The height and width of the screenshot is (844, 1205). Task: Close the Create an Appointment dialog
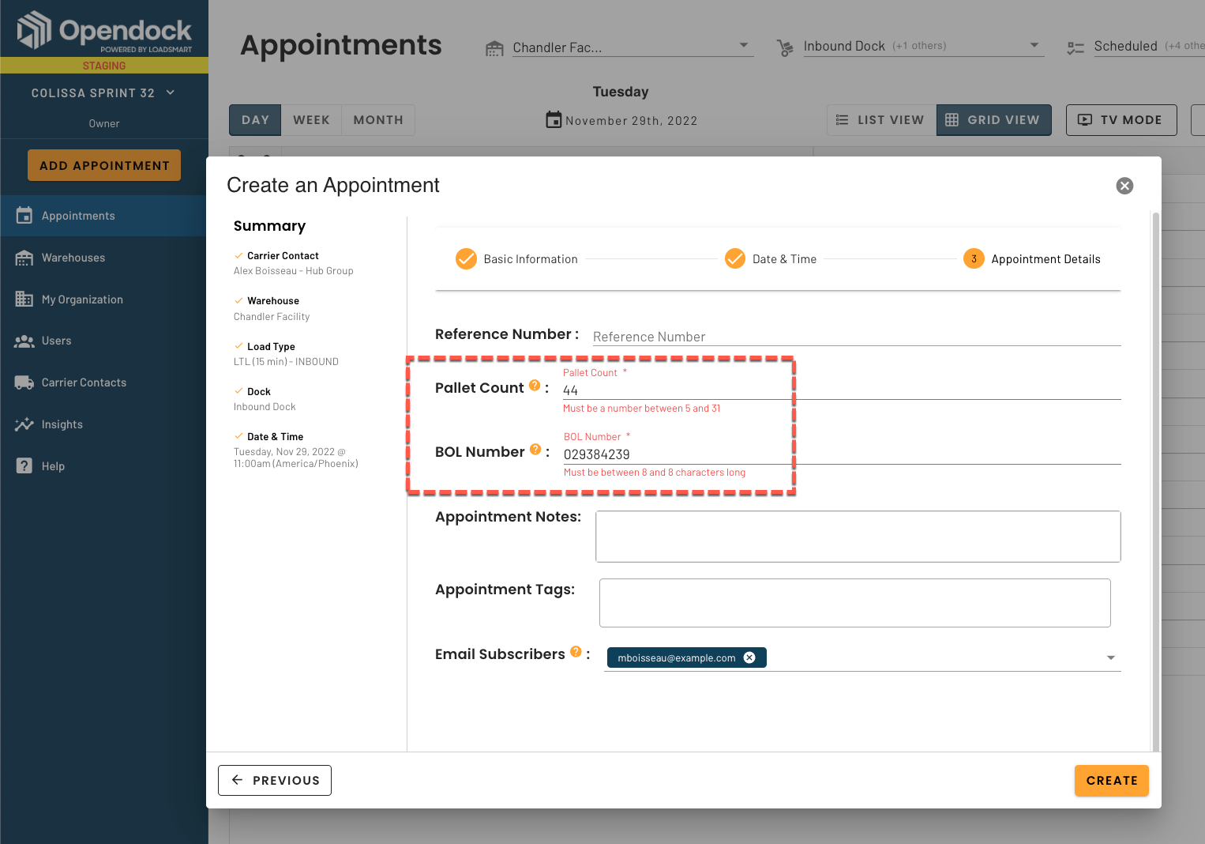1124,186
